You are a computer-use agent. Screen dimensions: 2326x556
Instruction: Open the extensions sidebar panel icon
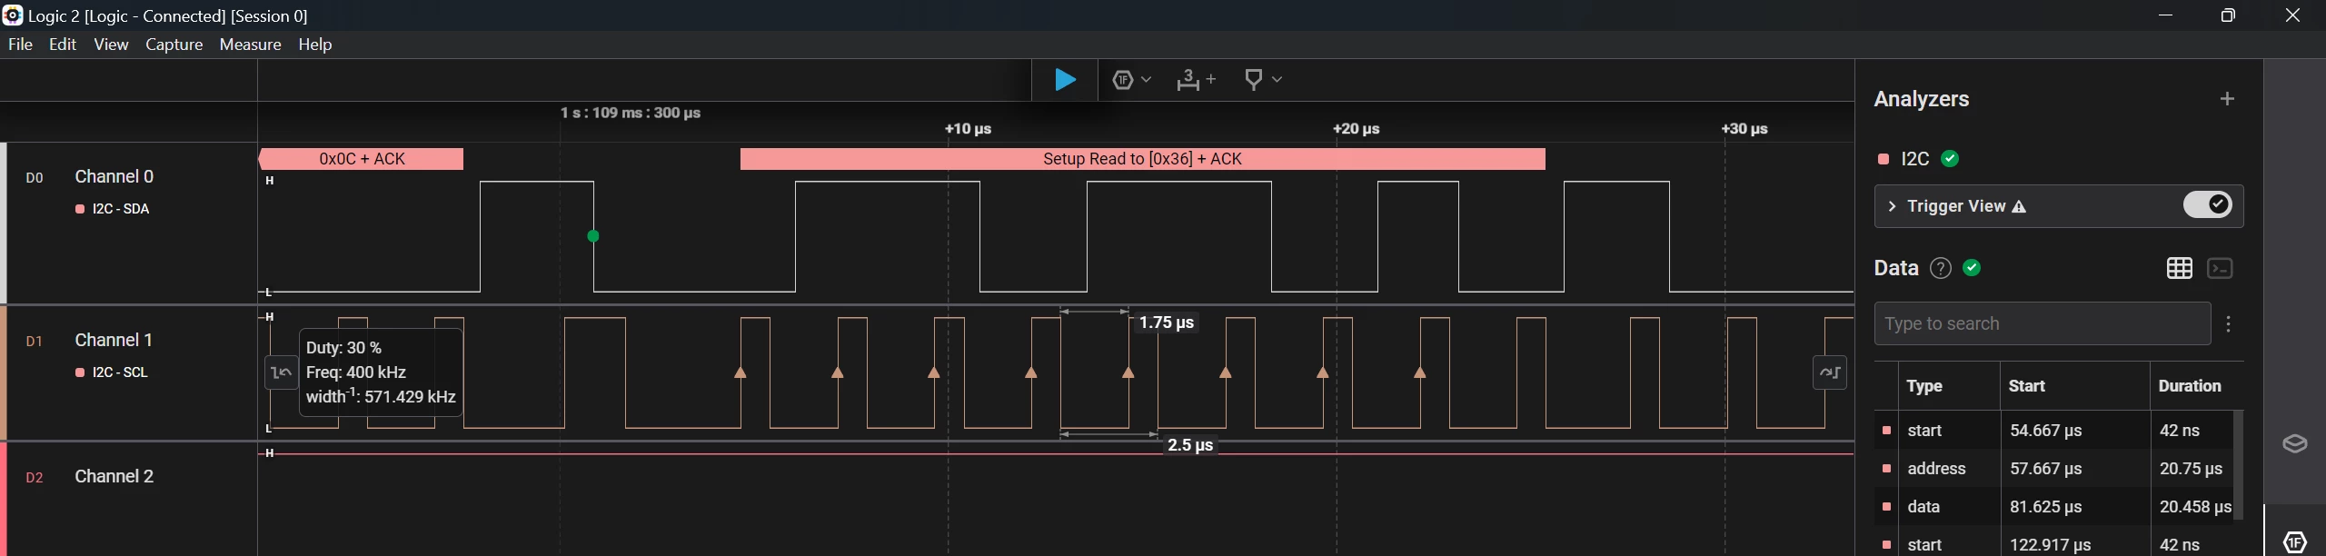tap(2294, 443)
